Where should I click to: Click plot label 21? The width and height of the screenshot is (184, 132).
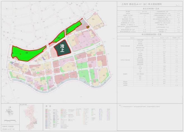[47, 66]
